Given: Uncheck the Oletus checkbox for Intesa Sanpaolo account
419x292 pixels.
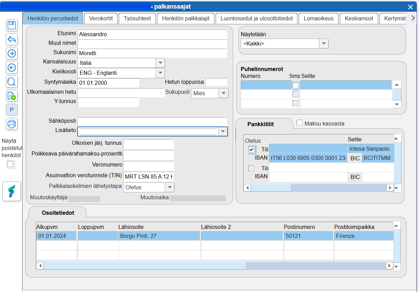Looking at the screenshot, I should 252,149.
